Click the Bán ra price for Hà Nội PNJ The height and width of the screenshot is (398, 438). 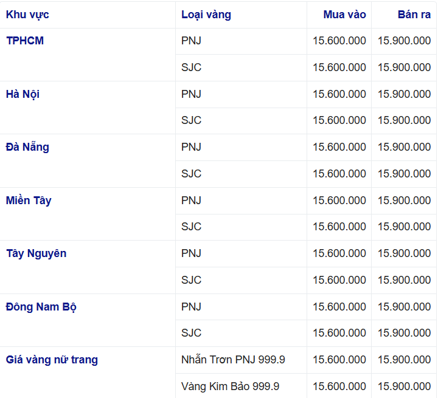click(404, 94)
